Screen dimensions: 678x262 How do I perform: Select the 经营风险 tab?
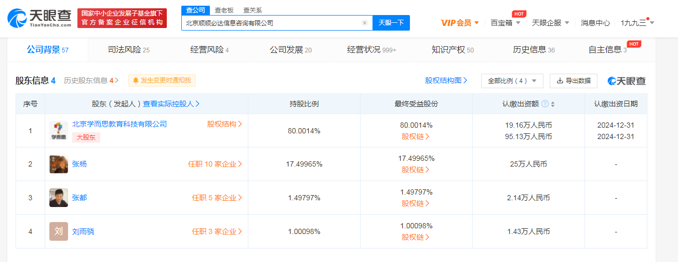[x=209, y=50]
